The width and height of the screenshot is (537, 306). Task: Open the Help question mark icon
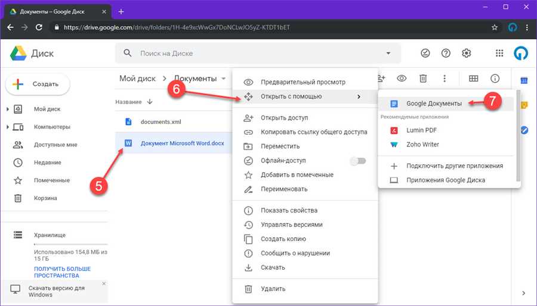[446, 53]
